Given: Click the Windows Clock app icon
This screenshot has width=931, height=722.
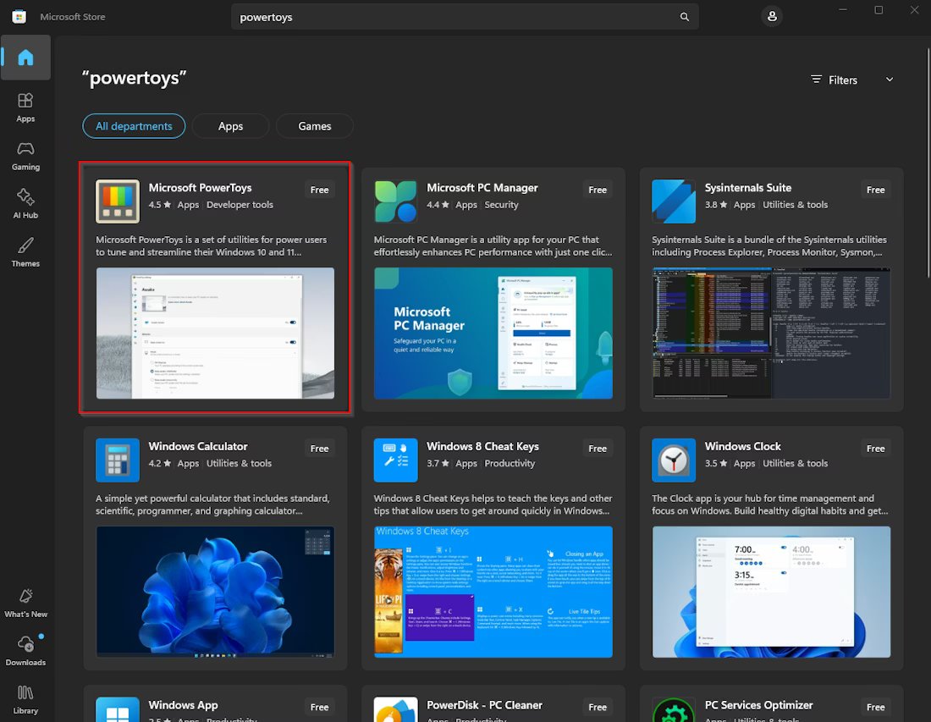Looking at the screenshot, I should 674,460.
